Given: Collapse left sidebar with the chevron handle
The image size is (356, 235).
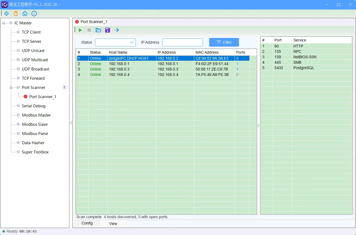Looking at the screenshot, I should point(71,123).
